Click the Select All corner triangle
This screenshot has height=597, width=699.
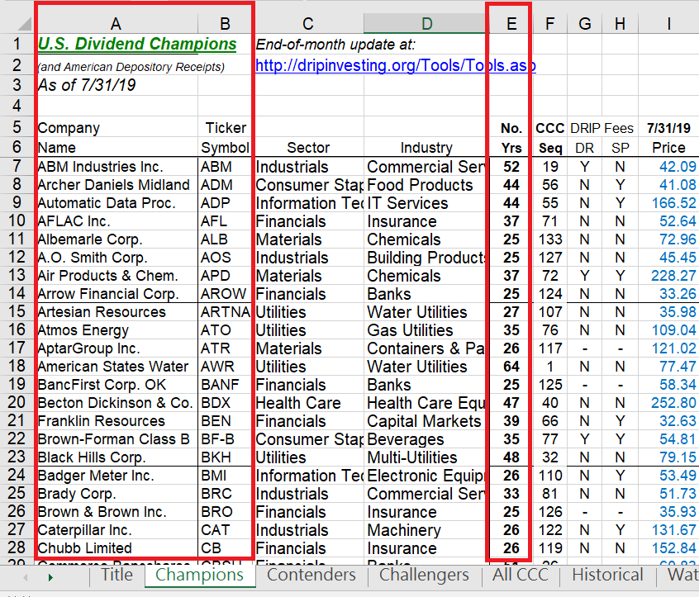coord(25,24)
